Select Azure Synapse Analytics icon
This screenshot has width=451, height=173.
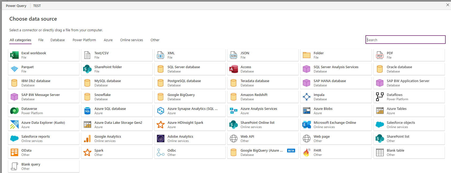click(160, 111)
